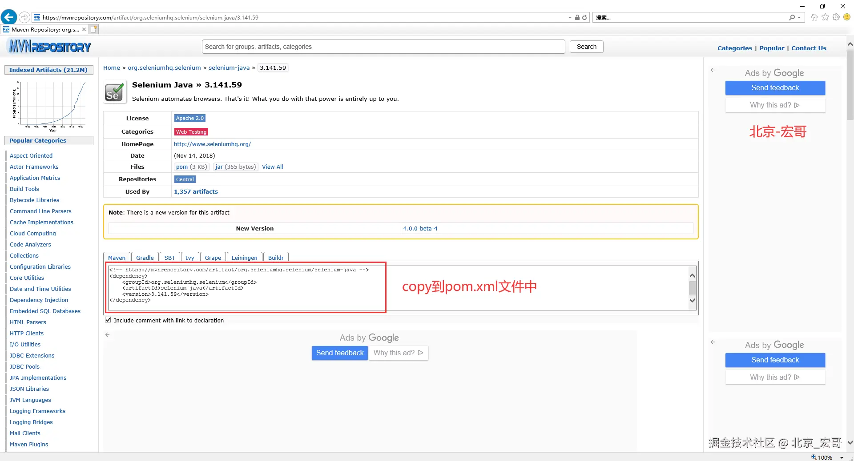Switch to the Buildr tab
This screenshot has width=854, height=461.
pos(276,258)
